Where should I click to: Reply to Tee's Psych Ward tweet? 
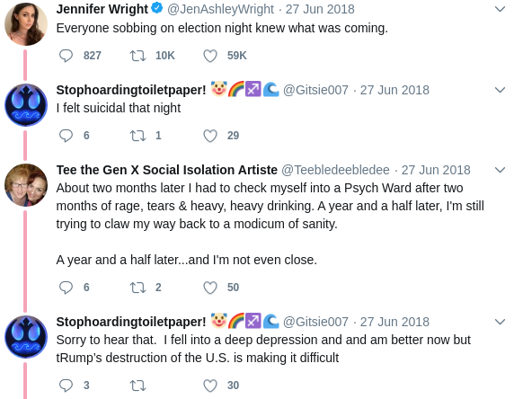tap(66, 288)
